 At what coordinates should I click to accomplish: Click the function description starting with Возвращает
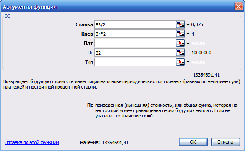click(122, 84)
